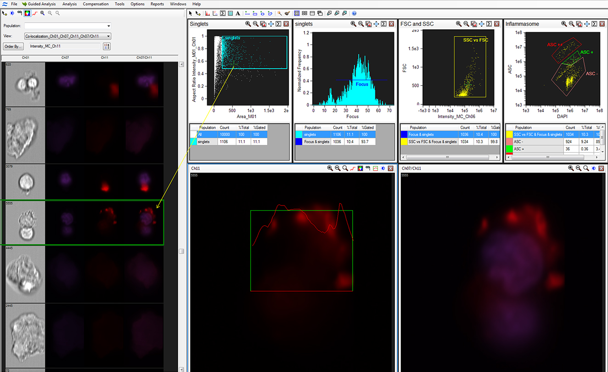
Task: Toggle the sort order ascending/descending button
Action: tap(106, 46)
